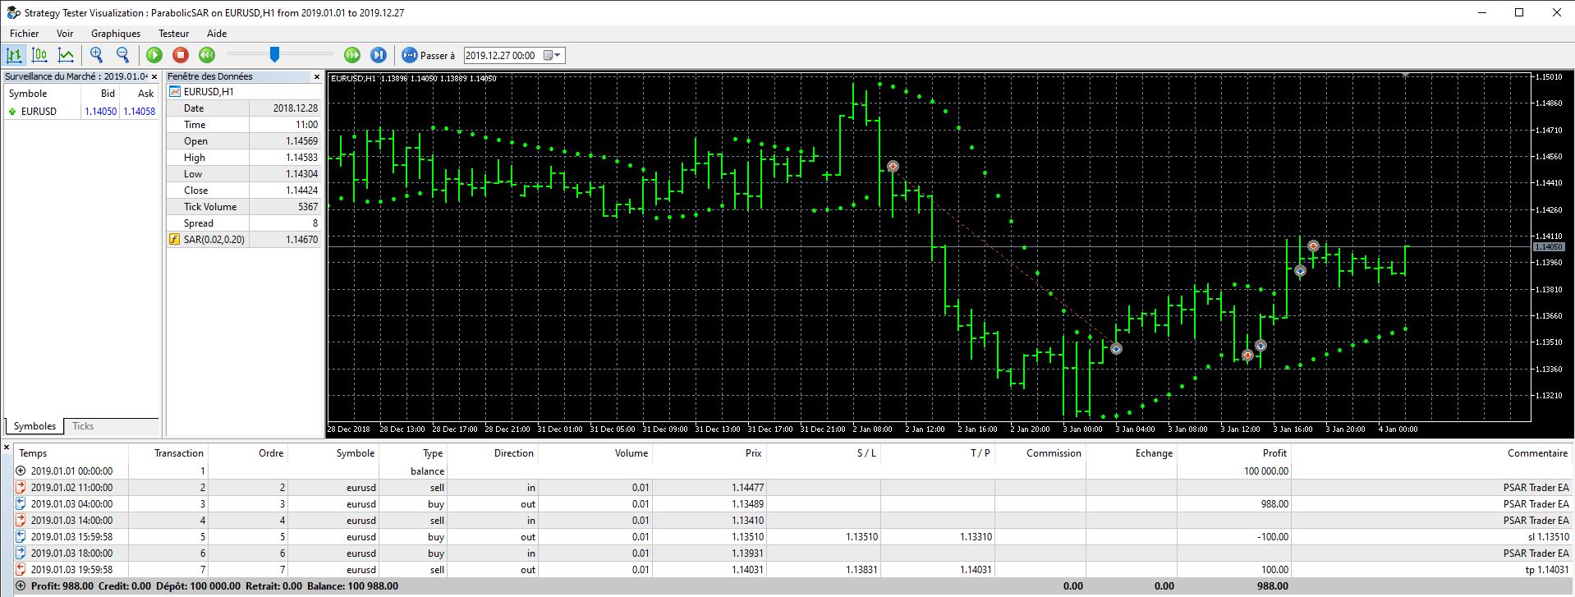Image resolution: width=1575 pixels, height=597 pixels.
Task: Switch chart to candlesticks mode
Action: tap(39, 55)
